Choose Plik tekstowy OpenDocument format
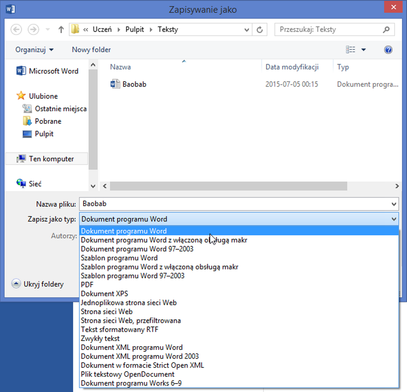The width and height of the screenshot is (407, 392). tap(239, 374)
